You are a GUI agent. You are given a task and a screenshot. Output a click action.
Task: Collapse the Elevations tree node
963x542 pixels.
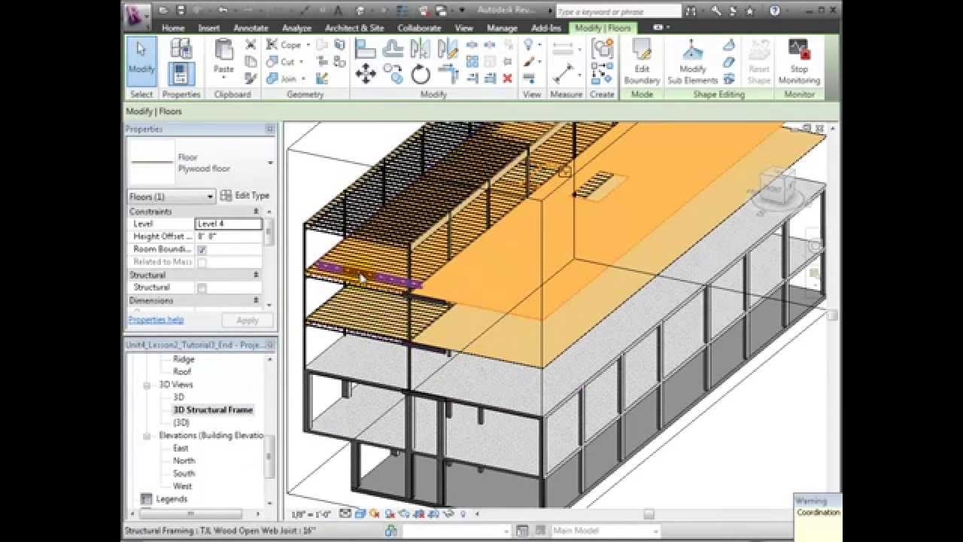tap(147, 435)
